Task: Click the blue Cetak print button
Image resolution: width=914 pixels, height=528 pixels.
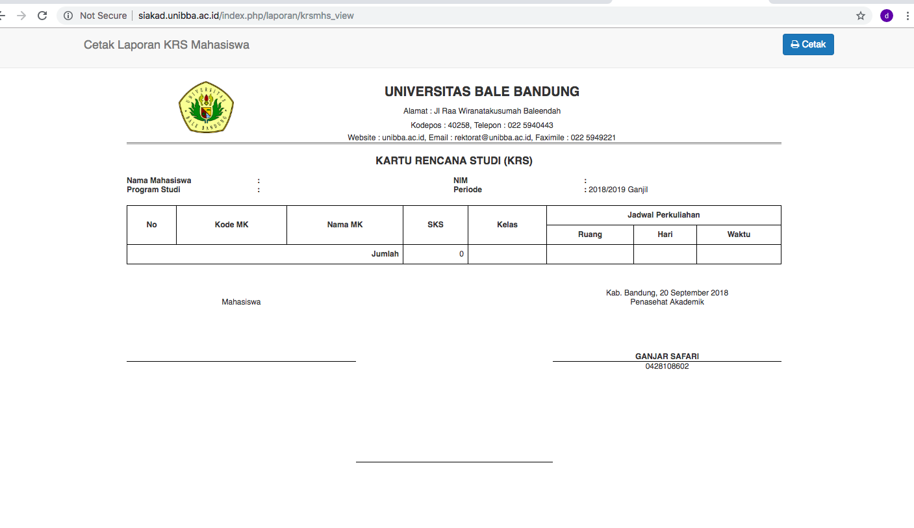Action: 808,45
